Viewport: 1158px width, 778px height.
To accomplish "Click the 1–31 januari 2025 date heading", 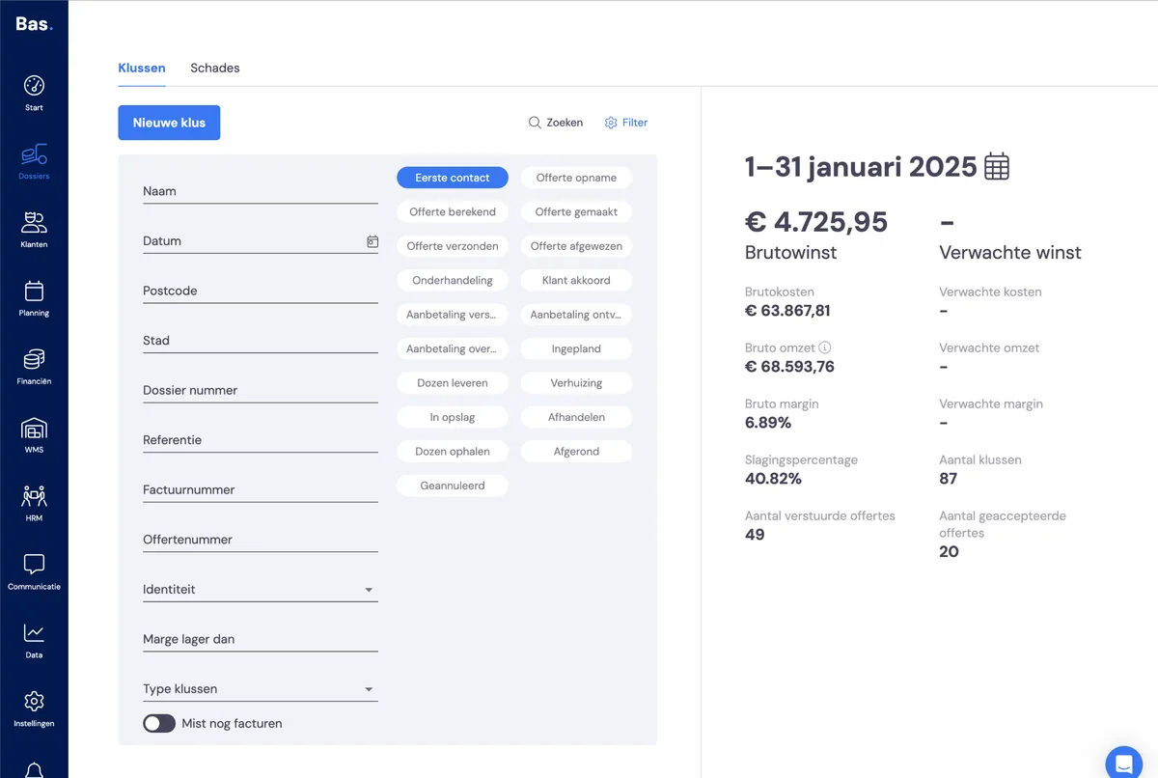I will pos(861,167).
